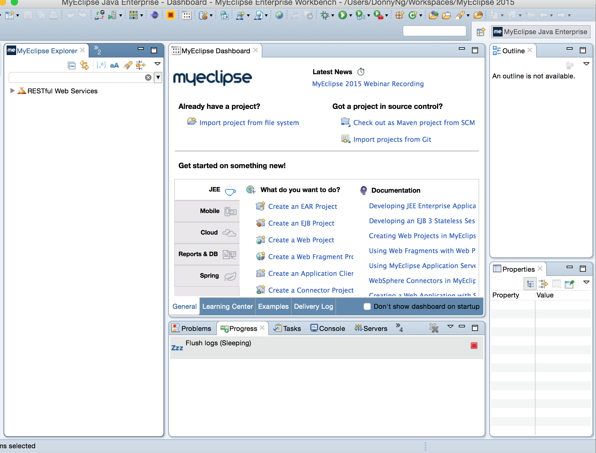Click the Collapse All icon in MyEclipse Explorer
596x453 pixels.
point(72,65)
